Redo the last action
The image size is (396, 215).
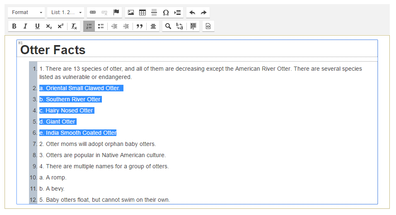tap(204, 12)
